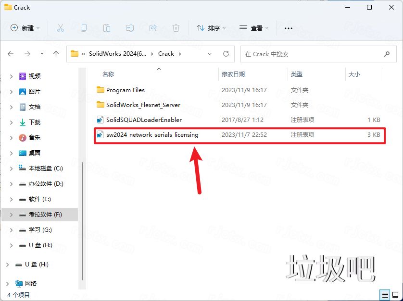Click the Back navigation button
This screenshot has height=301, width=403.
point(11,54)
